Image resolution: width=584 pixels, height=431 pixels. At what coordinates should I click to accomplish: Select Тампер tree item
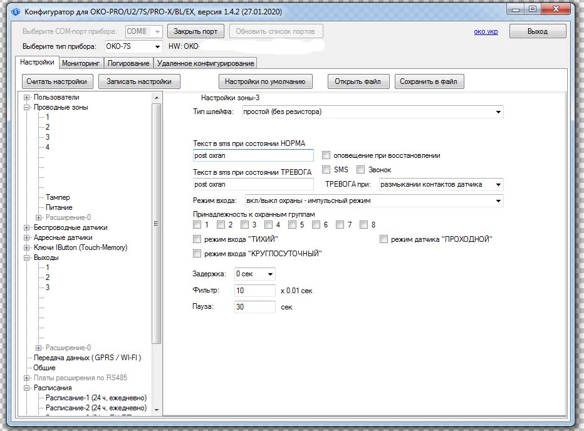click(x=58, y=197)
